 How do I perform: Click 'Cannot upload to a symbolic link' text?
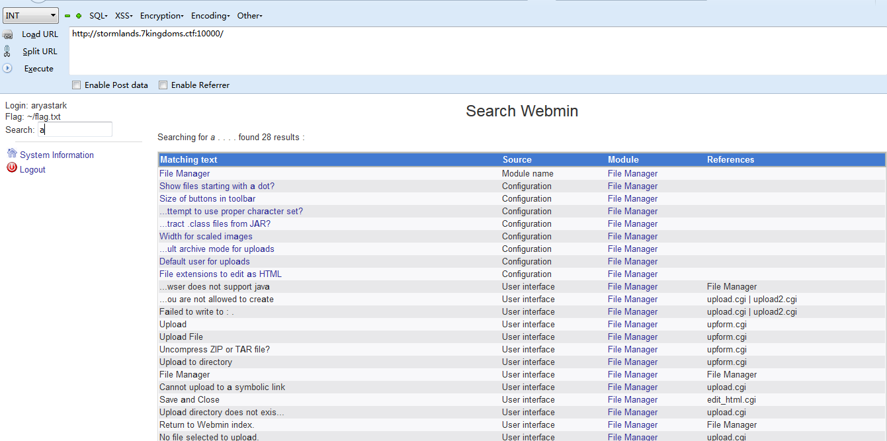click(222, 387)
